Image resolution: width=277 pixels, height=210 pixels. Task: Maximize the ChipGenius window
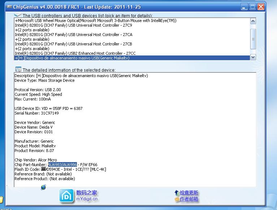pyautogui.click(x=252, y=7)
